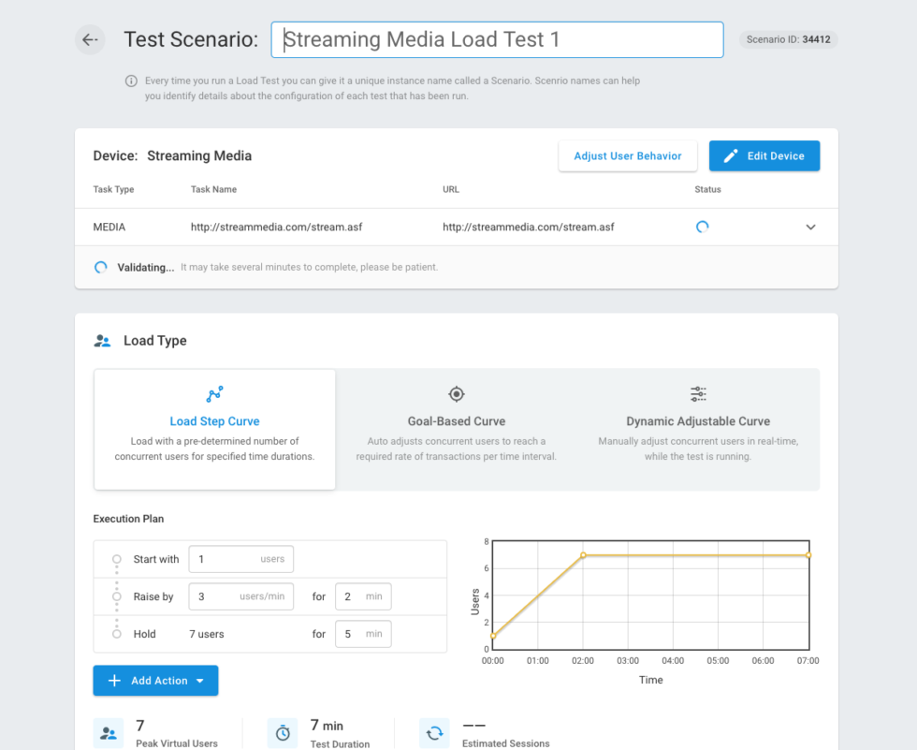917x750 pixels.
Task: Click the pencil icon on Edit Device button
Action: (731, 155)
